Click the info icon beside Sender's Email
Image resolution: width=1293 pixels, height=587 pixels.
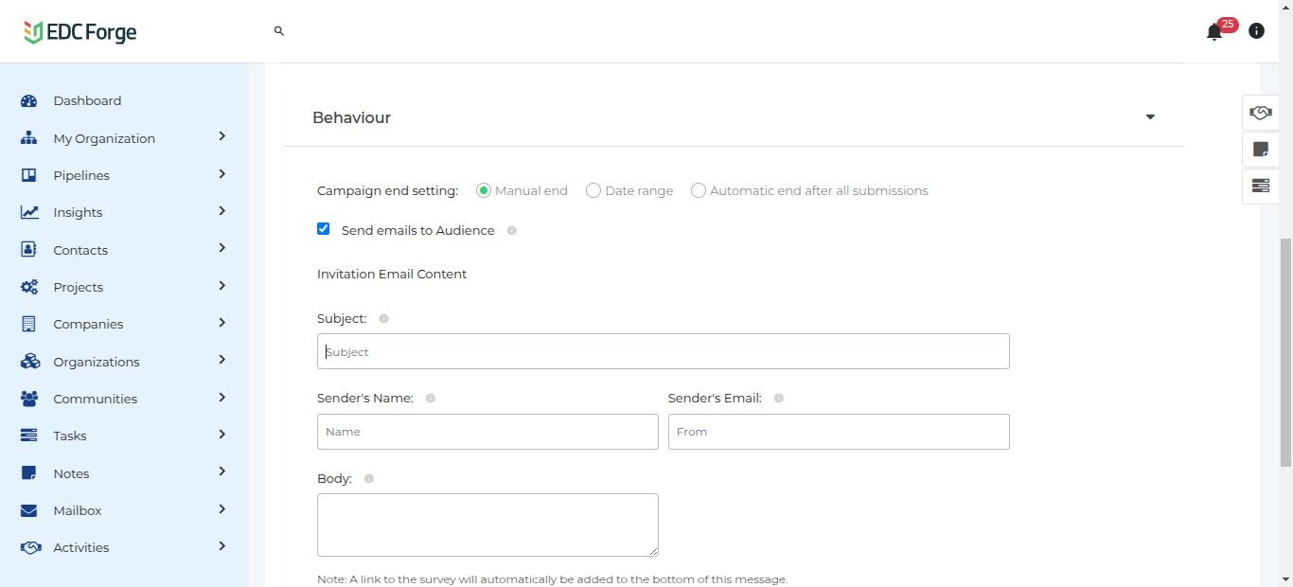point(779,399)
